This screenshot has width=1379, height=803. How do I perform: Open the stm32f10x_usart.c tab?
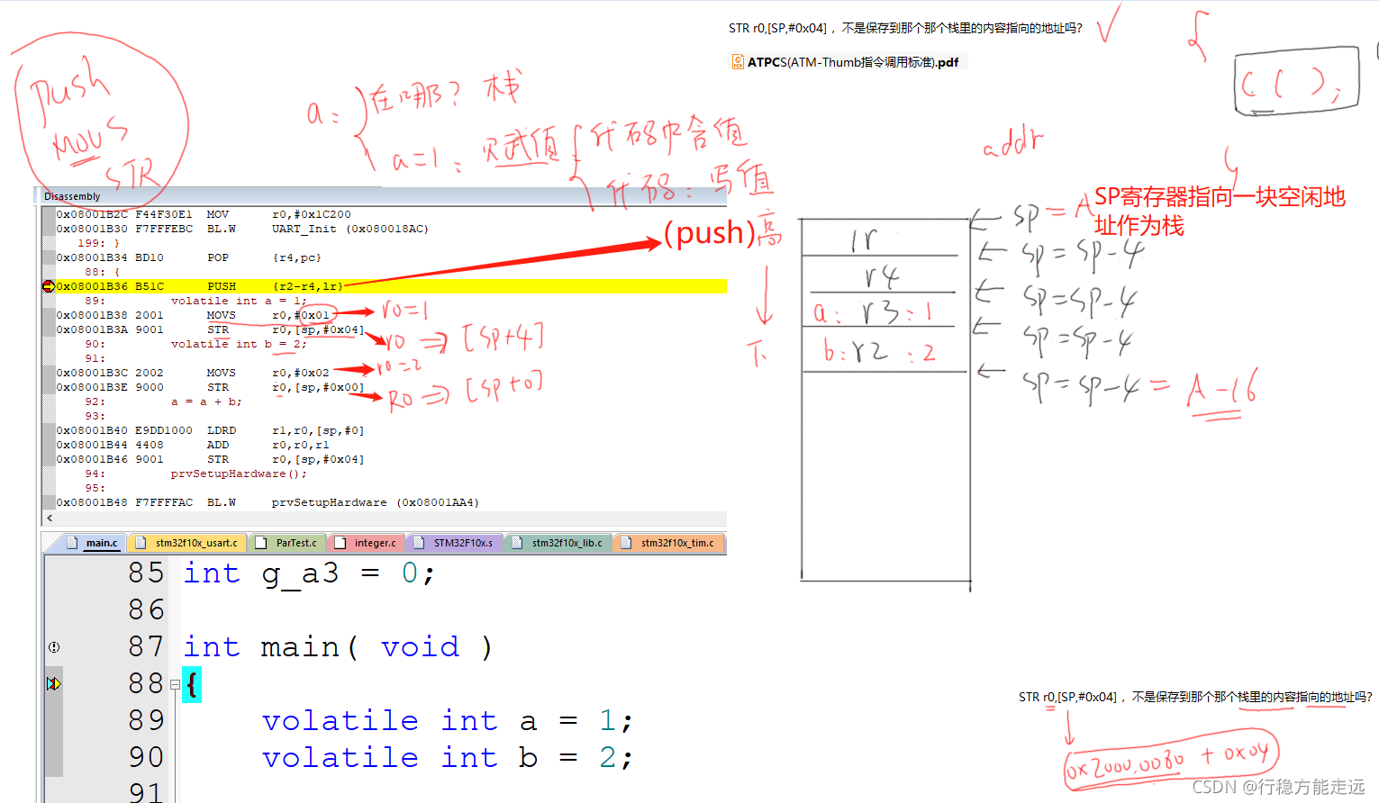point(187,543)
